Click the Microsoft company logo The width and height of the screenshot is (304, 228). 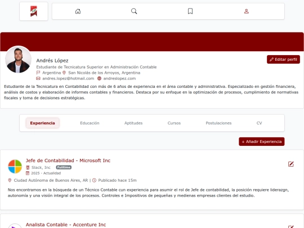(x=15, y=166)
